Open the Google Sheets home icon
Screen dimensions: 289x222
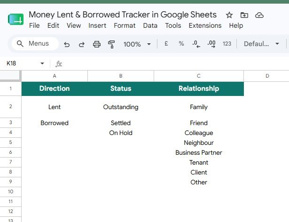pos(16,19)
